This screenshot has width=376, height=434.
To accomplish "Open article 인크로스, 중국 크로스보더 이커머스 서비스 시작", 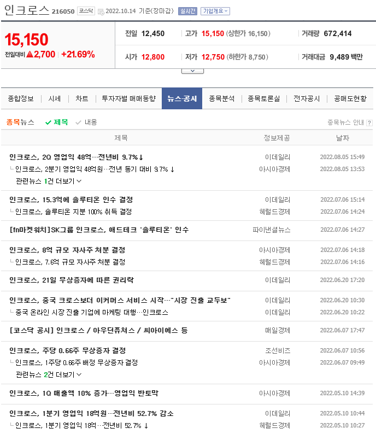I will (120, 300).
